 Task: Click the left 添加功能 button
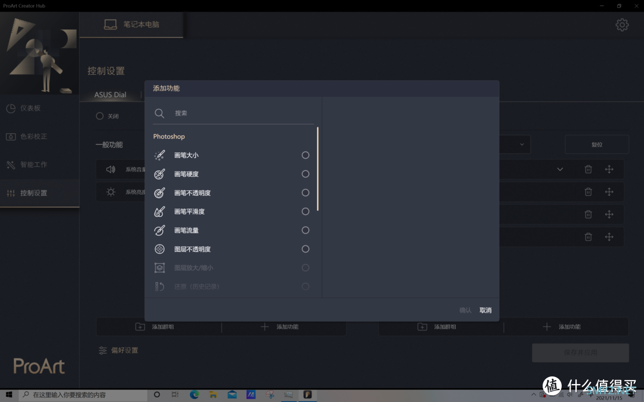[283, 327]
